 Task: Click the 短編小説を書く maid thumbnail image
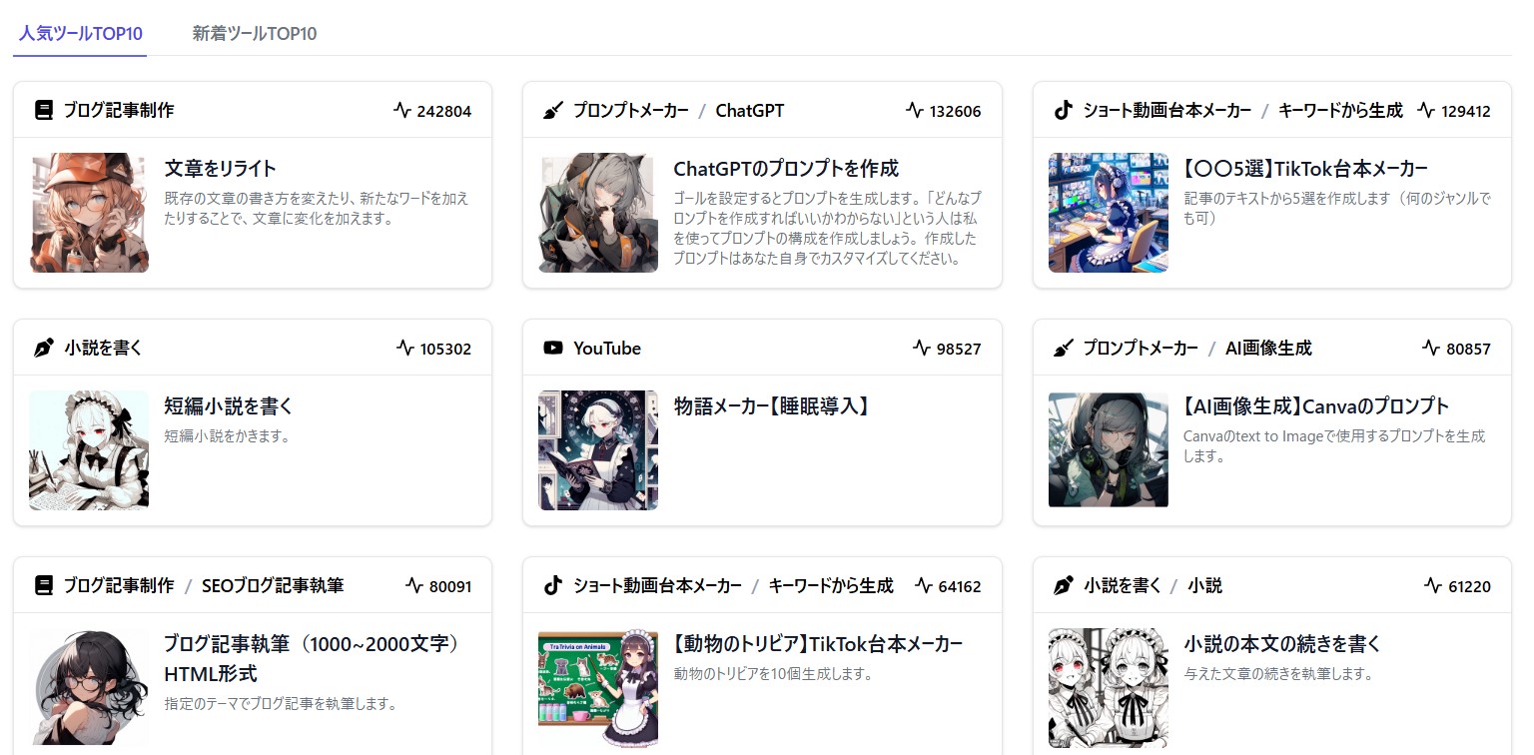[x=89, y=449]
